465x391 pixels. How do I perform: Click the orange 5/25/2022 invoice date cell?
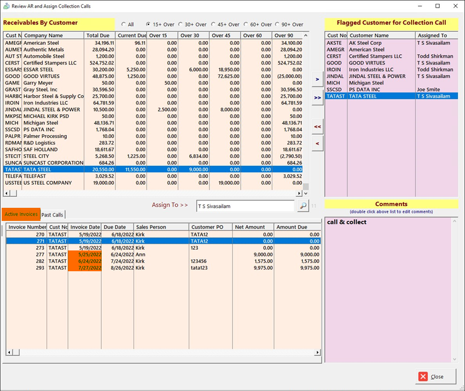click(85, 254)
